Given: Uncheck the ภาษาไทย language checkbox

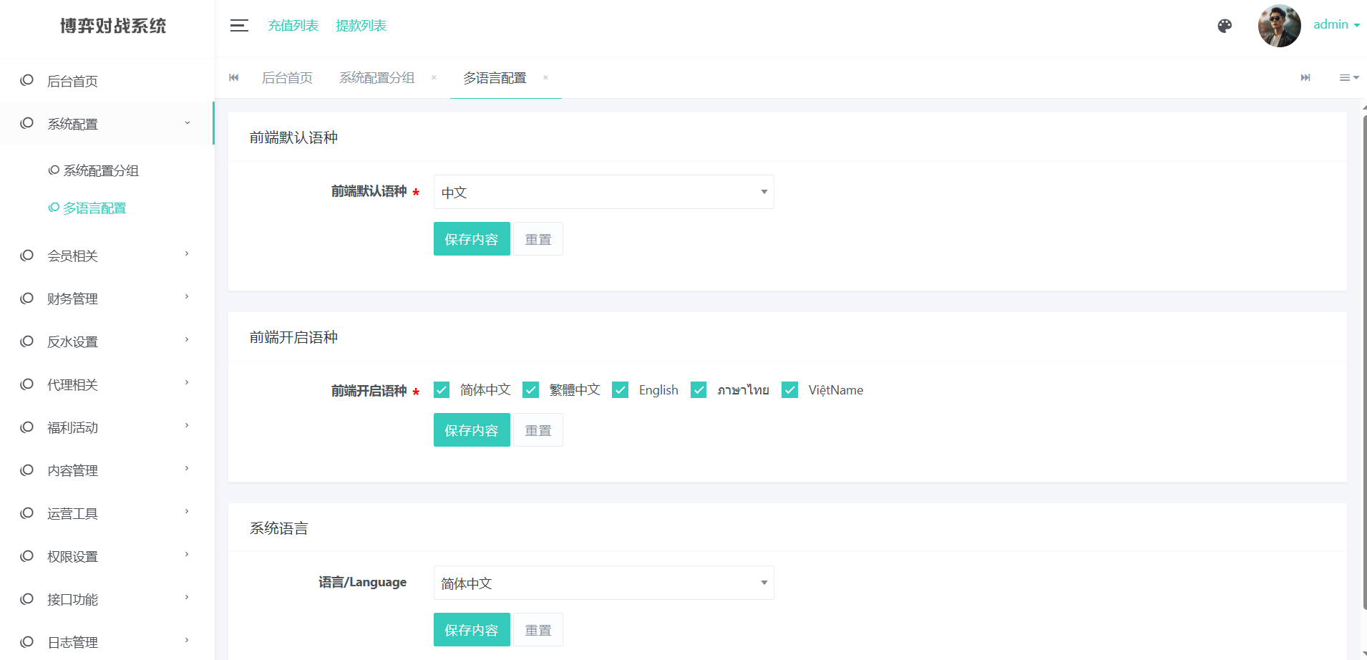Looking at the screenshot, I should (699, 389).
